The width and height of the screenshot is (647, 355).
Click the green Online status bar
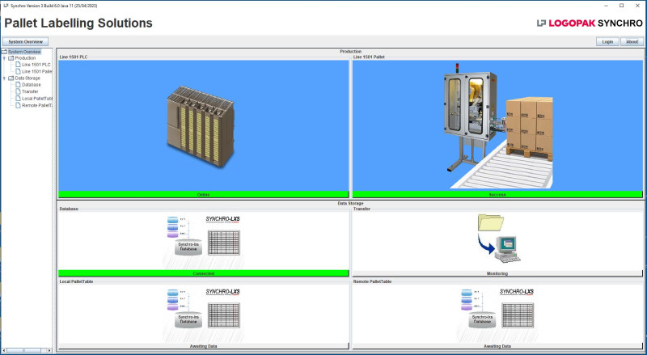[203, 195]
